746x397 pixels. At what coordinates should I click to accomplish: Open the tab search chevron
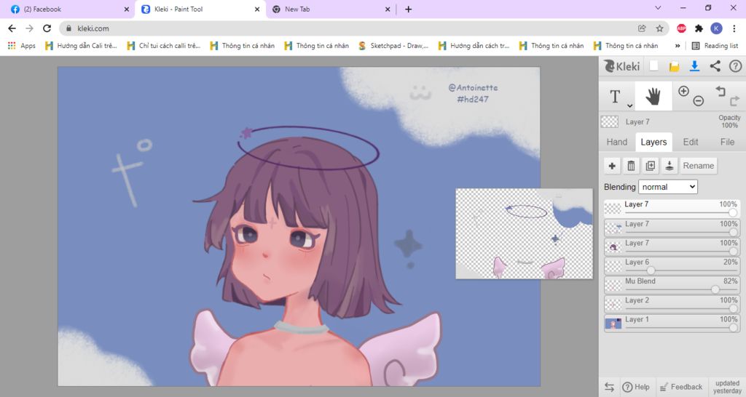pos(658,8)
